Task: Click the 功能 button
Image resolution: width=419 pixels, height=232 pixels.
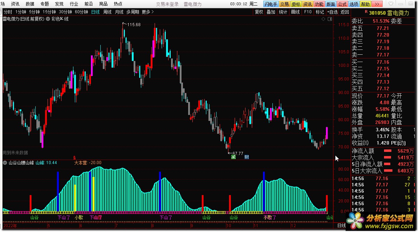Action: click(319, 4)
